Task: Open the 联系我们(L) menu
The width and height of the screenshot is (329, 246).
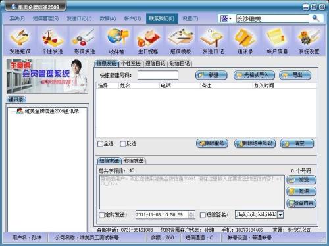Action: (162, 18)
